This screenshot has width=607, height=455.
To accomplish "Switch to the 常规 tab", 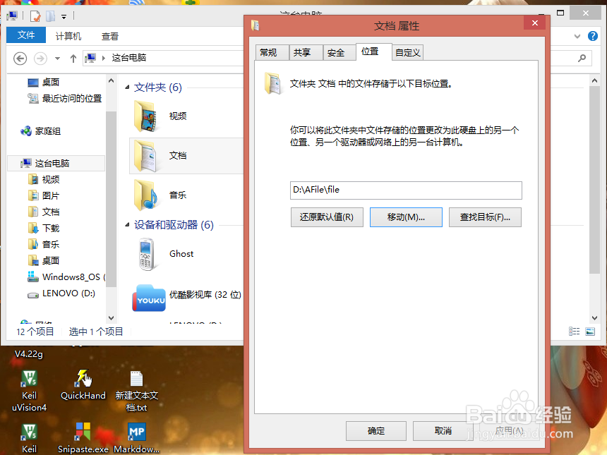I will [x=272, y=52].
